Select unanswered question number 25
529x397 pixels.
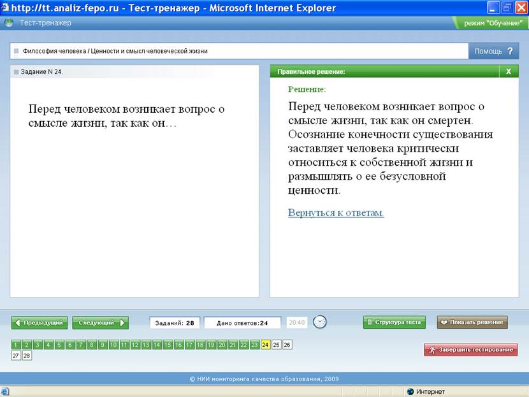tap(277, 345)
